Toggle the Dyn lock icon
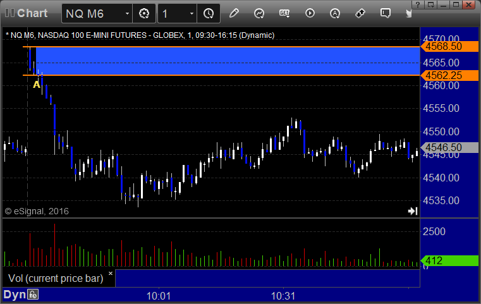The width and height of the screenshot is (481, 304). click(33, 295)
